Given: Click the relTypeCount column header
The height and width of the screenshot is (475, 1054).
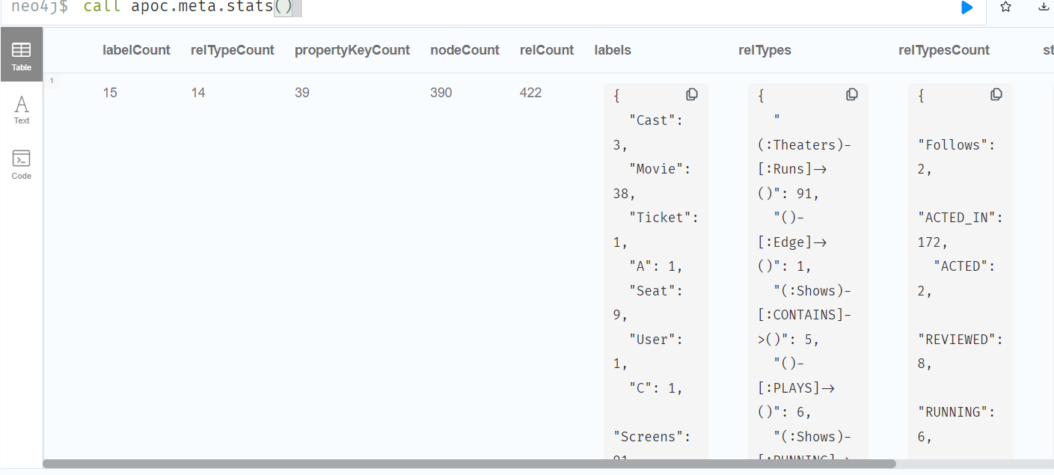Looking at the screenshot, I should pos(233,50).
